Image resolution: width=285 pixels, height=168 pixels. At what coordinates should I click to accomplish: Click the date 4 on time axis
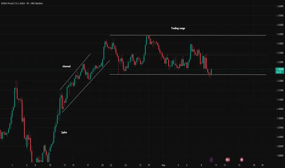coord(178,165)
